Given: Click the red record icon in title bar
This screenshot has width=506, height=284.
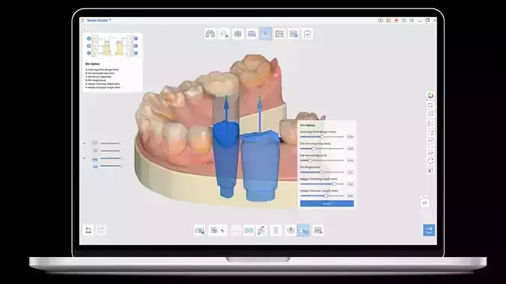Looking at the screenshot, I should (x=396, y=20).
